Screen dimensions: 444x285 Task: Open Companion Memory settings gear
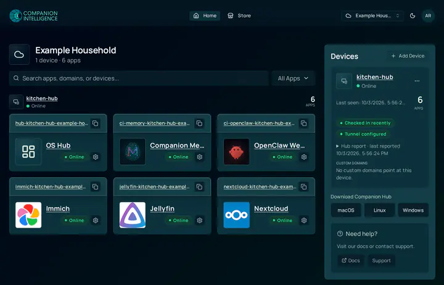200,157
